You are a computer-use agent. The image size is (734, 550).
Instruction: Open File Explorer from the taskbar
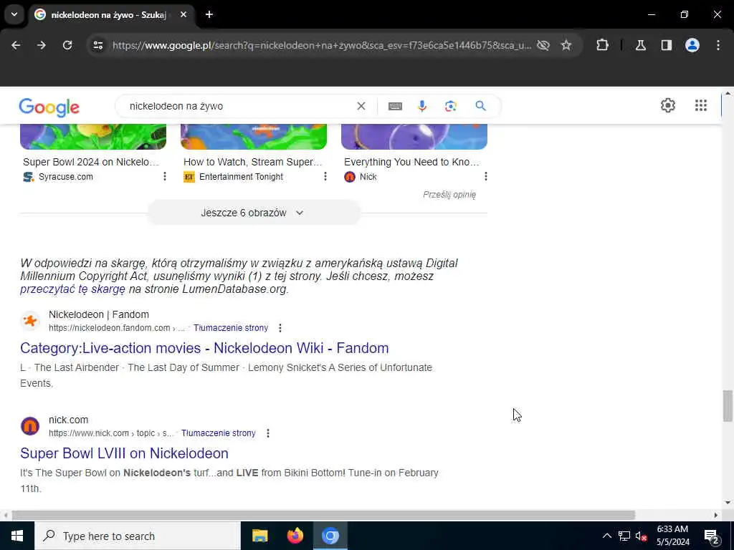coord(259,536)
